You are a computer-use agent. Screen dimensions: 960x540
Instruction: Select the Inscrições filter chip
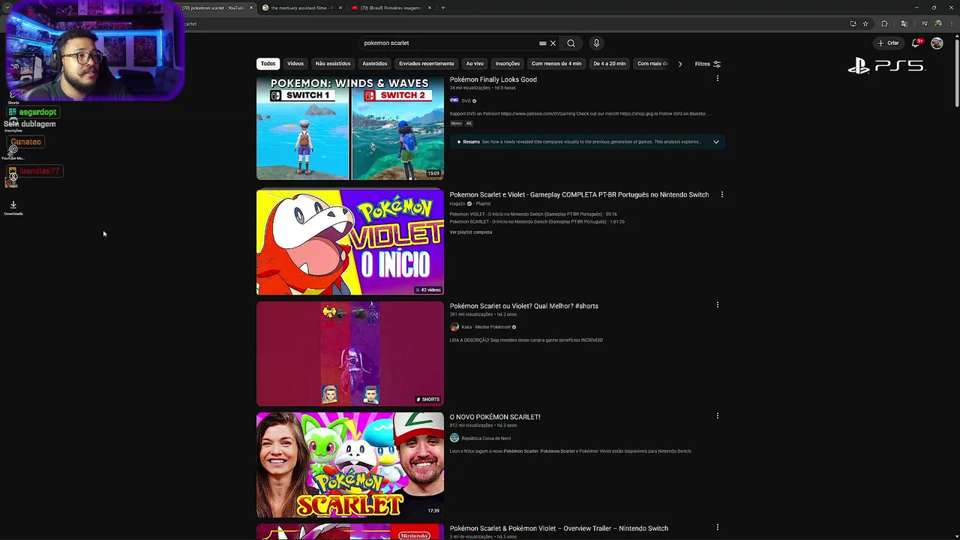click(508, 64)
